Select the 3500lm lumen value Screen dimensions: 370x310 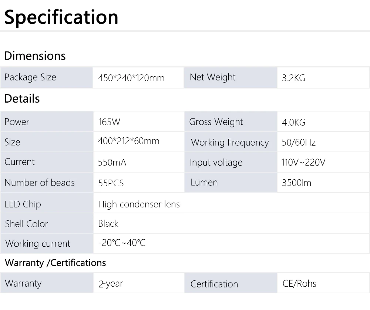pos(297,183)
